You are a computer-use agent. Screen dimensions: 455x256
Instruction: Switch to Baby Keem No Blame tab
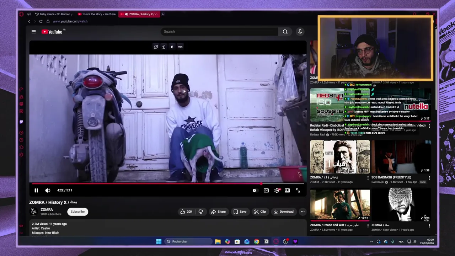pyautogui.click(x=54, y=14)
